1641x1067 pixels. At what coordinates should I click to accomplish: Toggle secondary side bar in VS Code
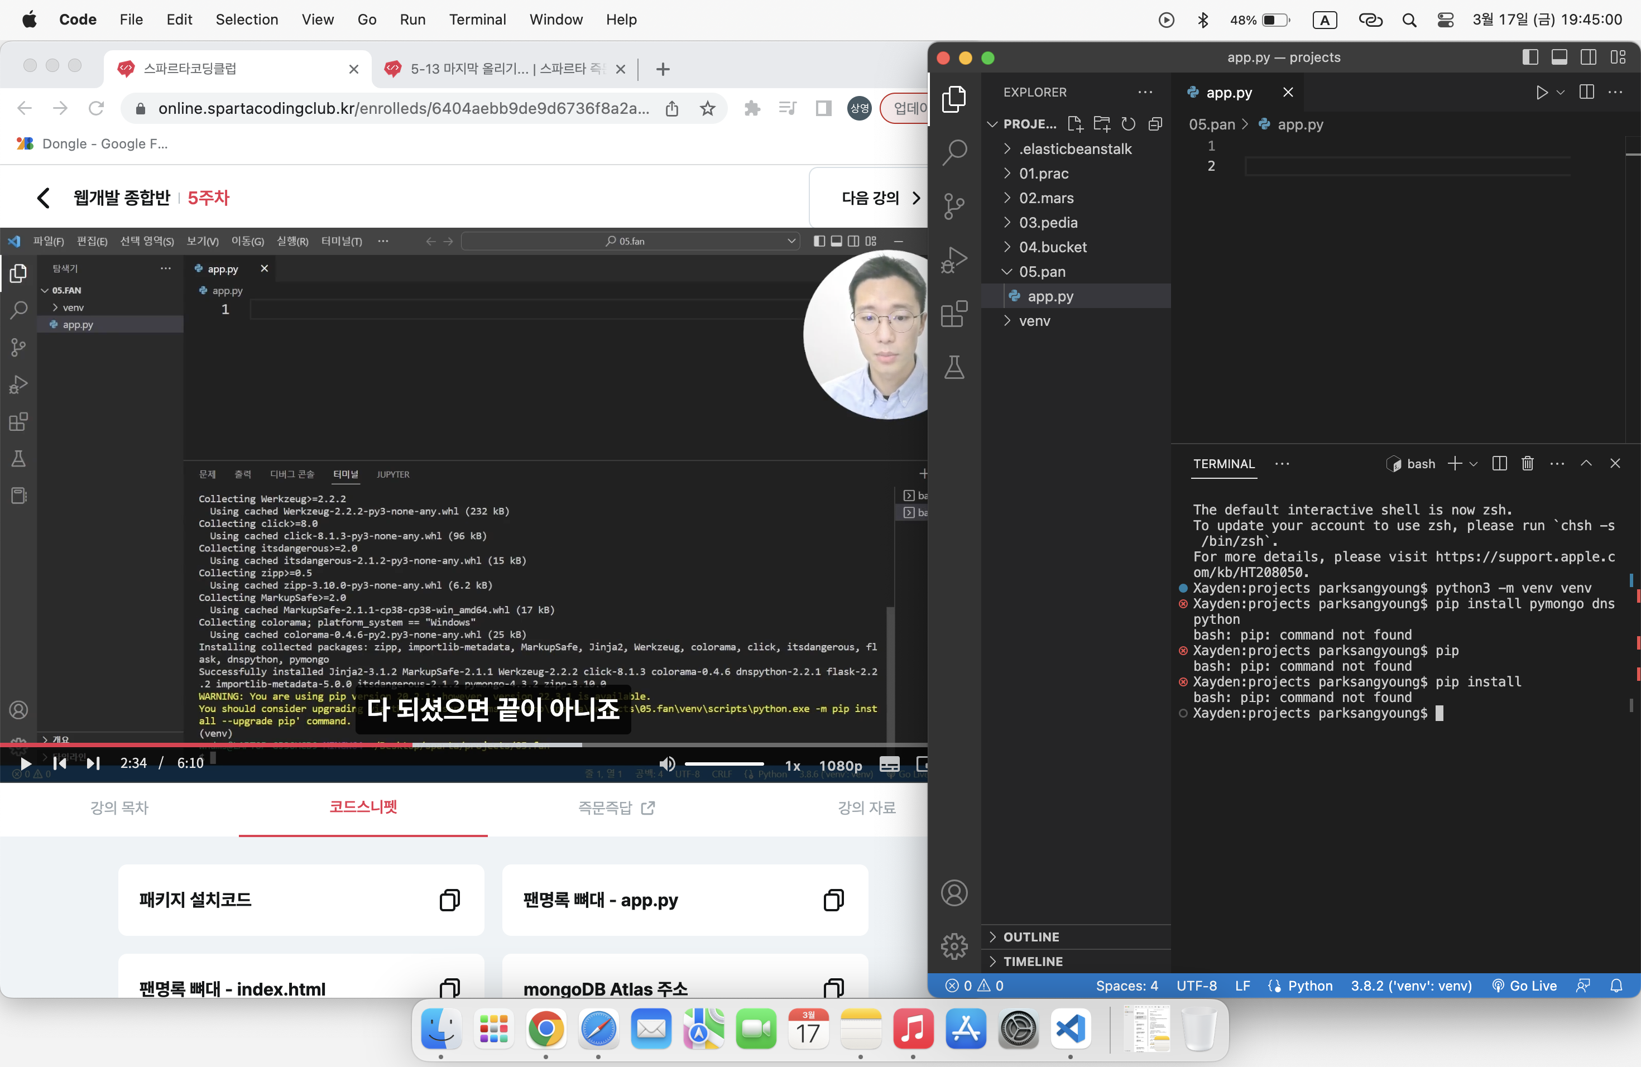[1588, 57]
